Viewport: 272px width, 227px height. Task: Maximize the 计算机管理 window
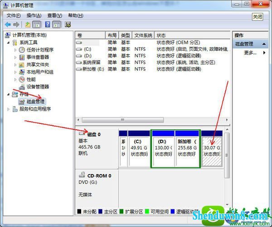pos(247,4)
